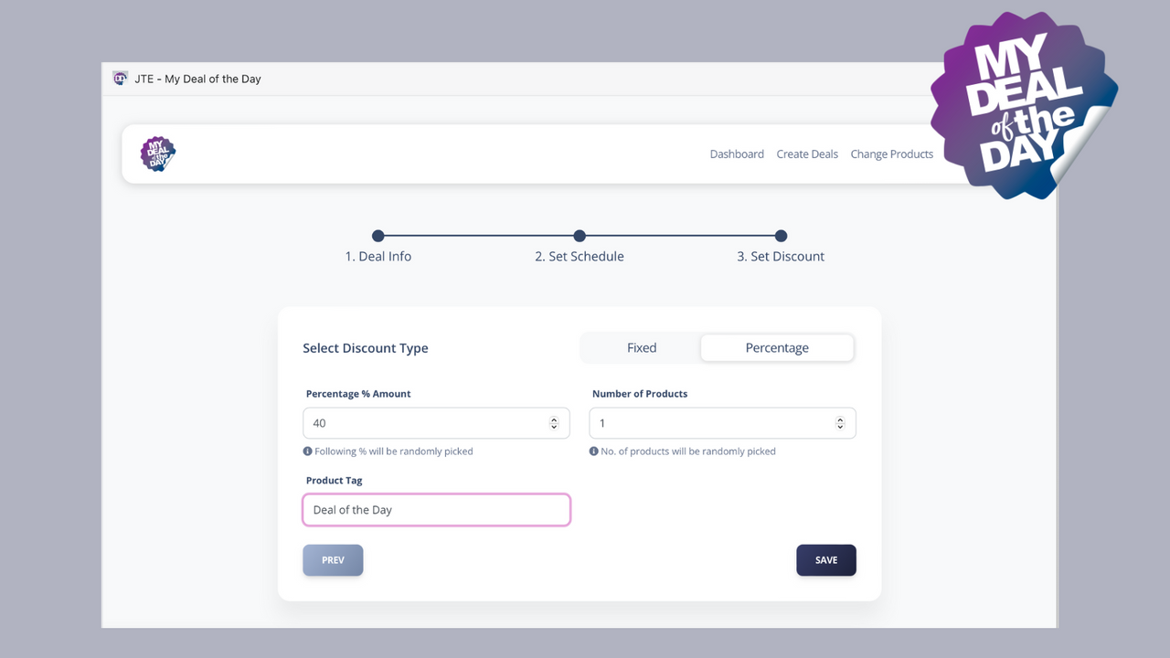Click the PREV button
Screen dimensions: 1170x658
click(333, 559)
